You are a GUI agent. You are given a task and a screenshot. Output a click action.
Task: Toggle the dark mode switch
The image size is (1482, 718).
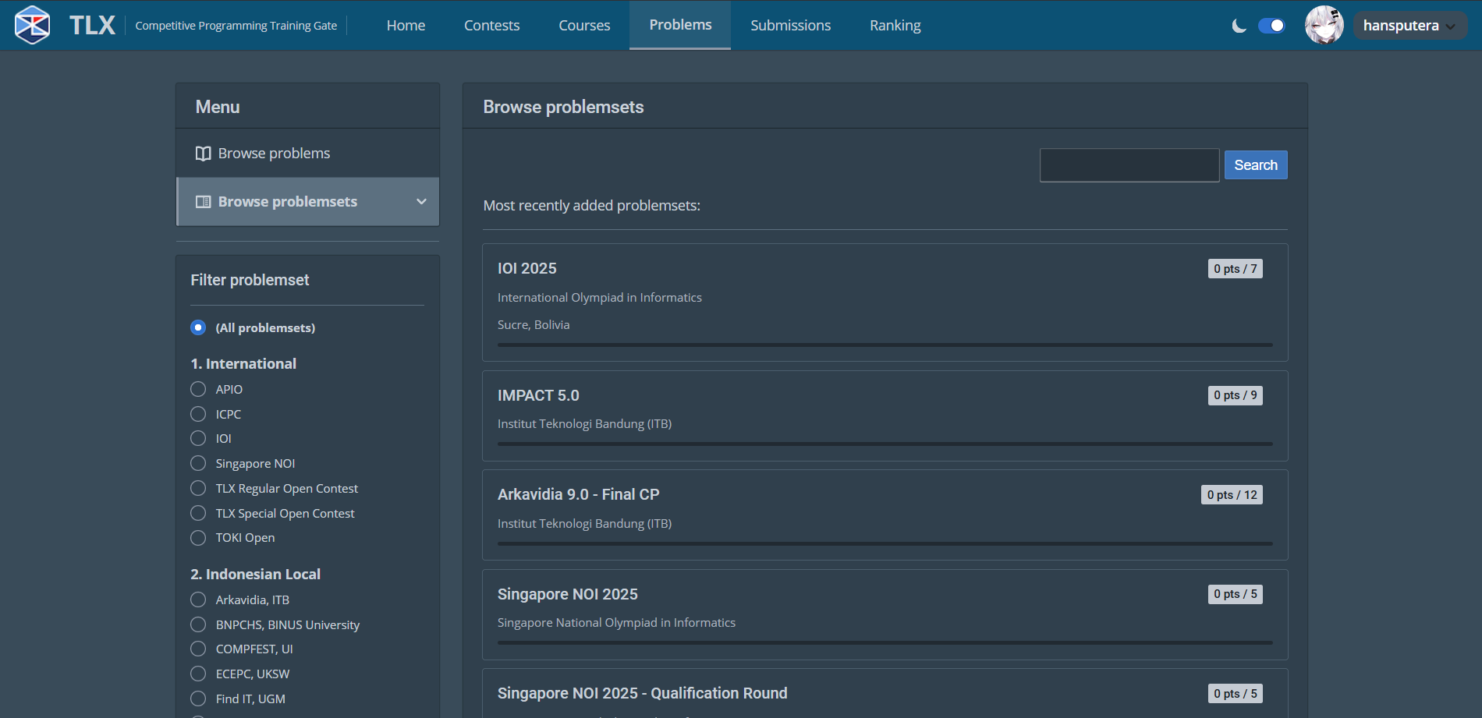[x=1271, y=26]
